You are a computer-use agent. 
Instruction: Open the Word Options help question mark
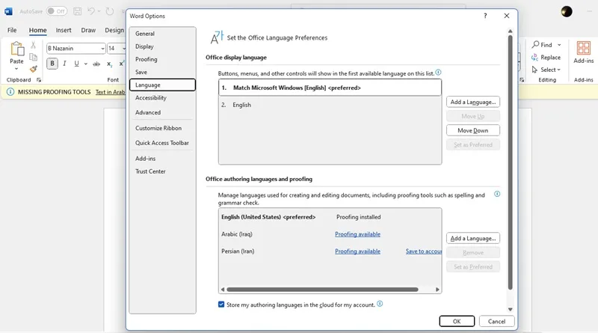(485, 16)
